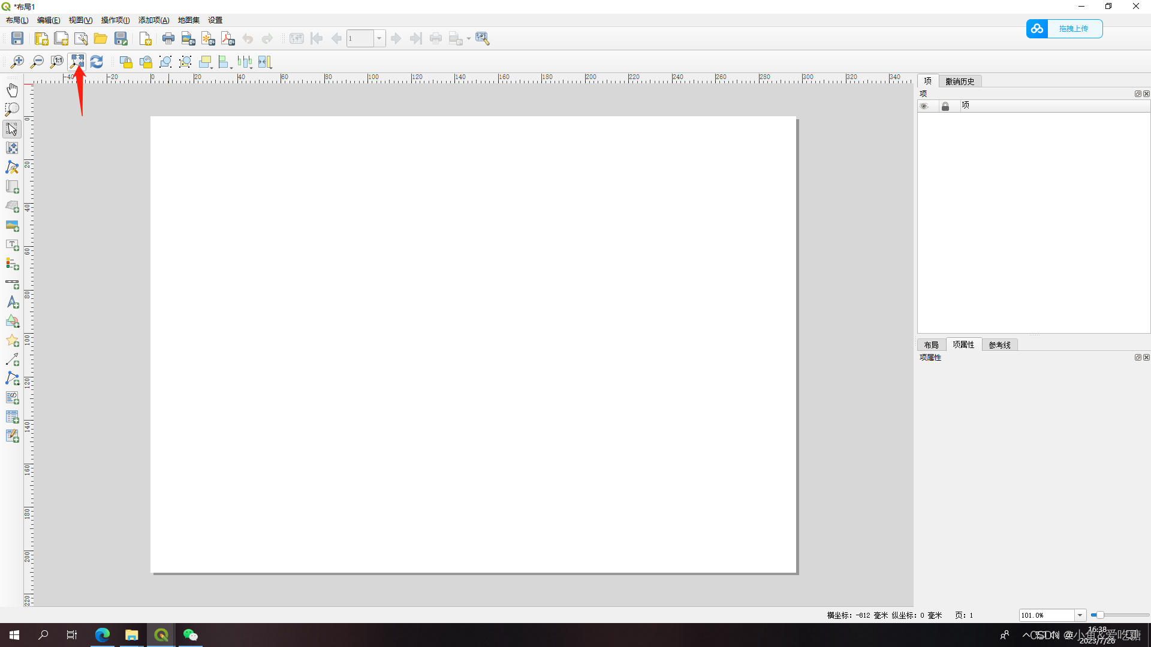Add an attribute table item
Image resolution: width=1151 pixels, height=647 pixels.
tap(12, 417)
